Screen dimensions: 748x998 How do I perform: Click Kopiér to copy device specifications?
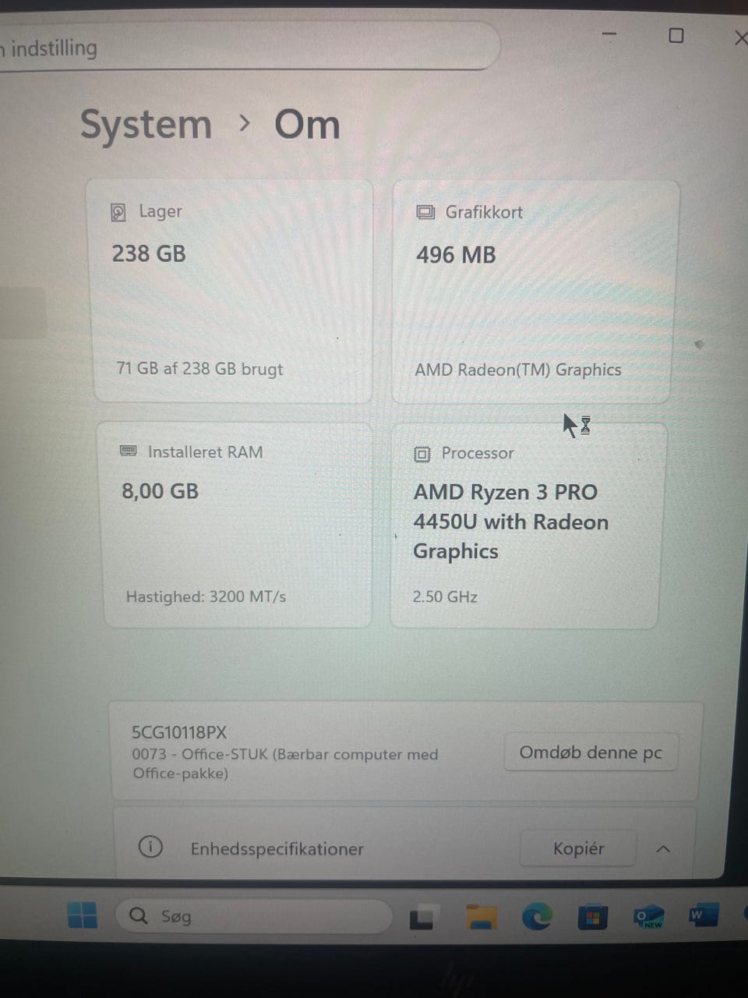578,848
